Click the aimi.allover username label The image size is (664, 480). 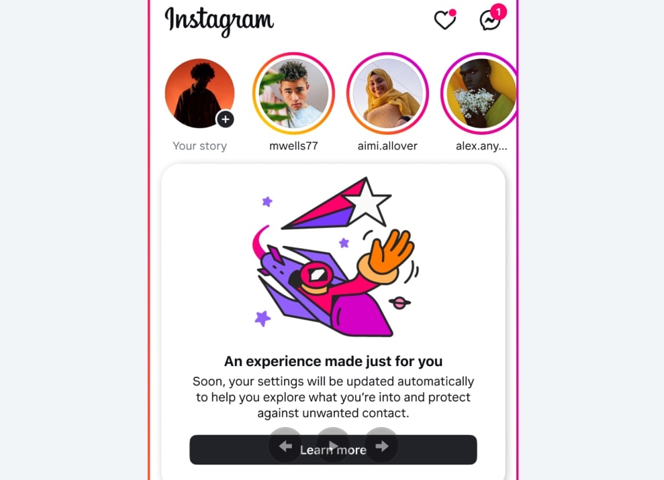click(387, 146)
